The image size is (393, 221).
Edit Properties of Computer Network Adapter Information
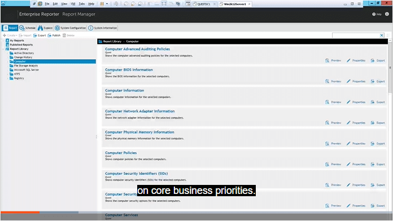click(x=356, y=123)
